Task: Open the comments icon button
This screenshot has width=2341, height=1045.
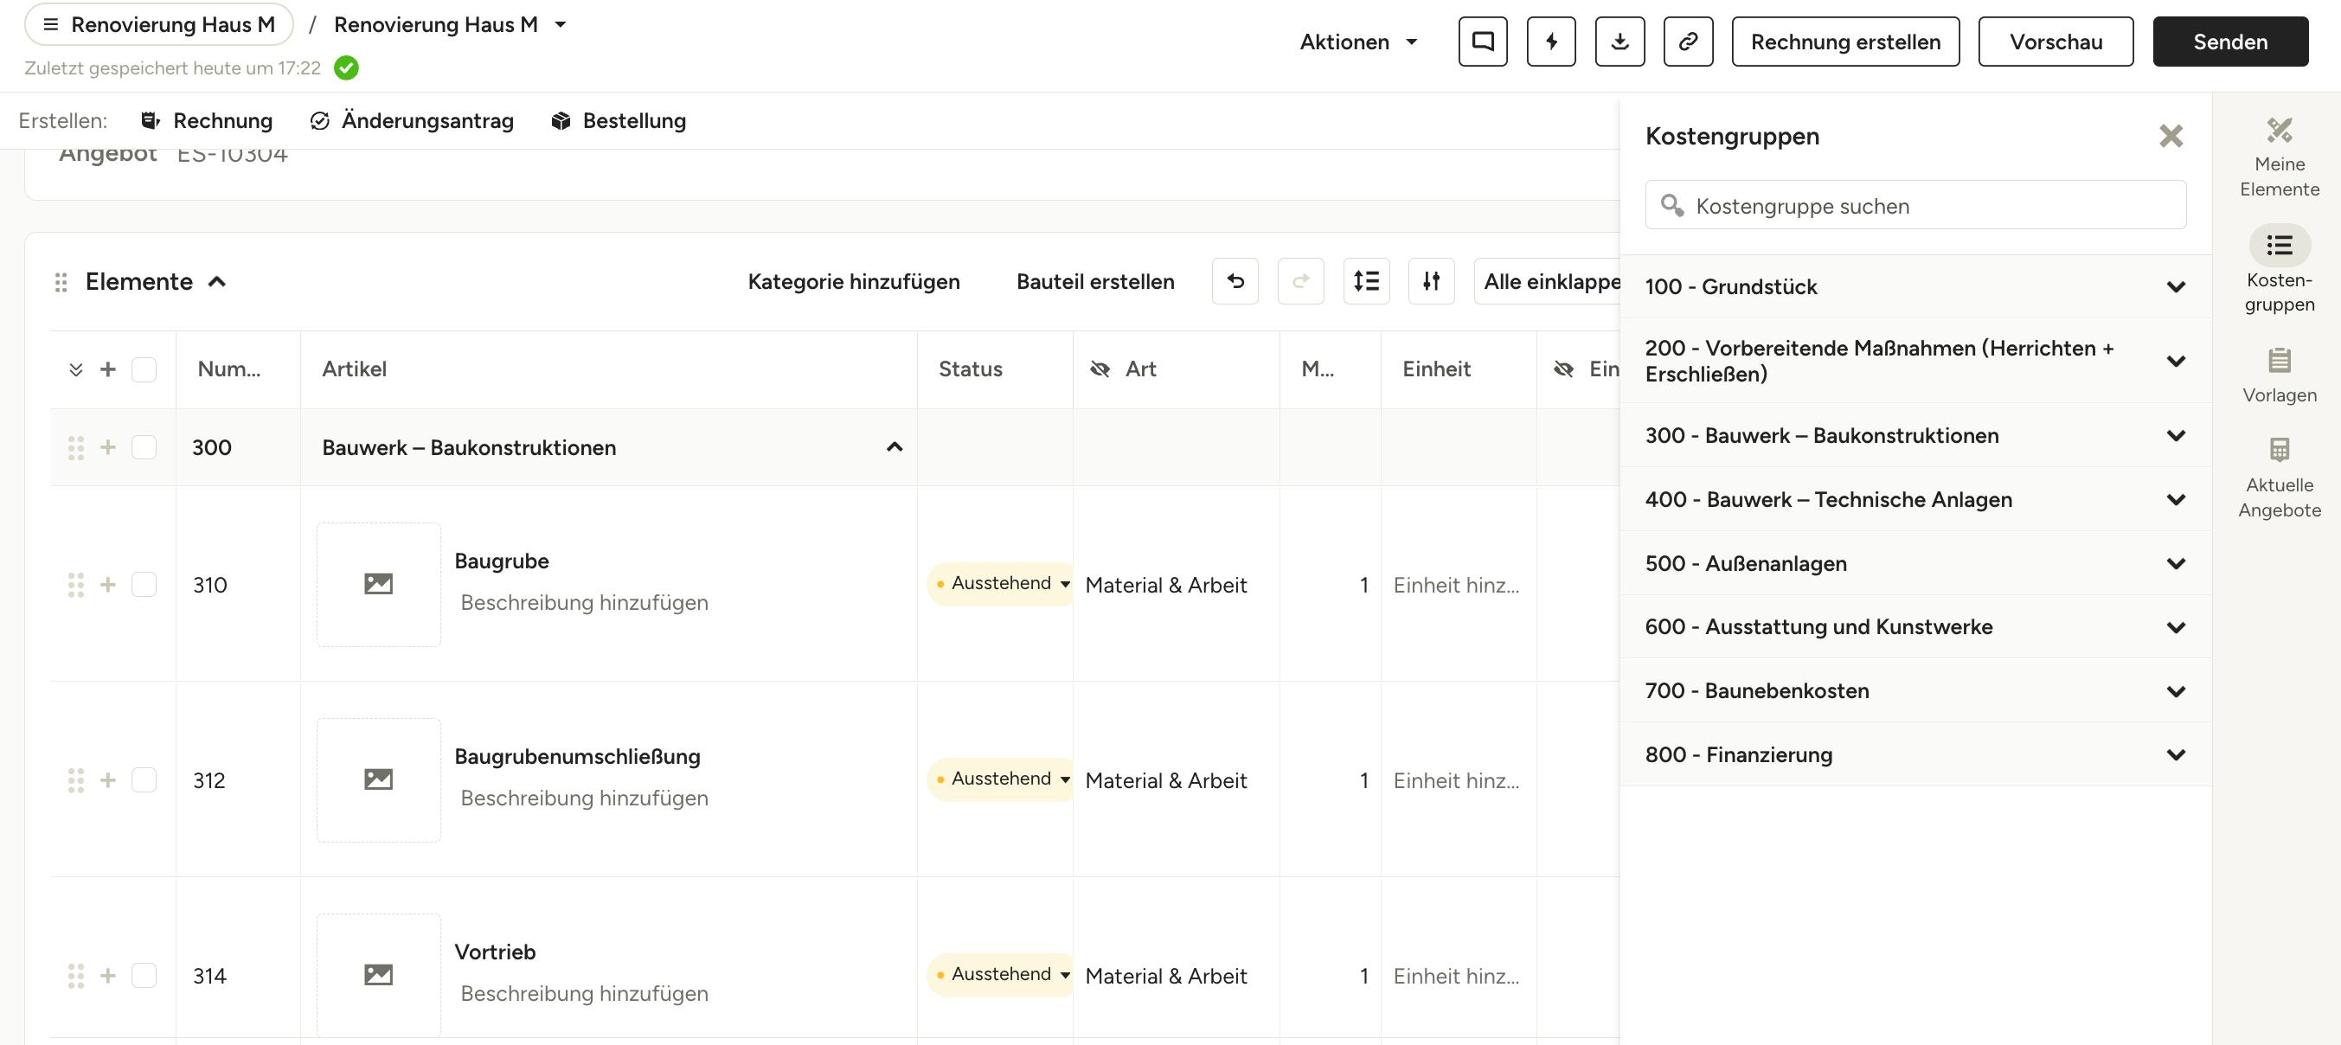Action: [1482, 42]
